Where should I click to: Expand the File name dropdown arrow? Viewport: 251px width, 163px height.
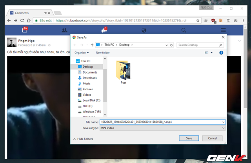[x=223, y=122]
